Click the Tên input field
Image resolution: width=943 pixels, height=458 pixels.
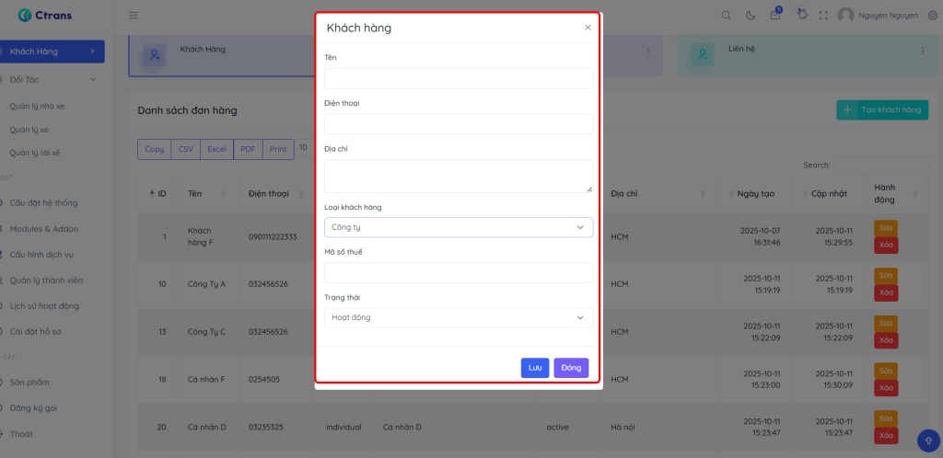459,78
